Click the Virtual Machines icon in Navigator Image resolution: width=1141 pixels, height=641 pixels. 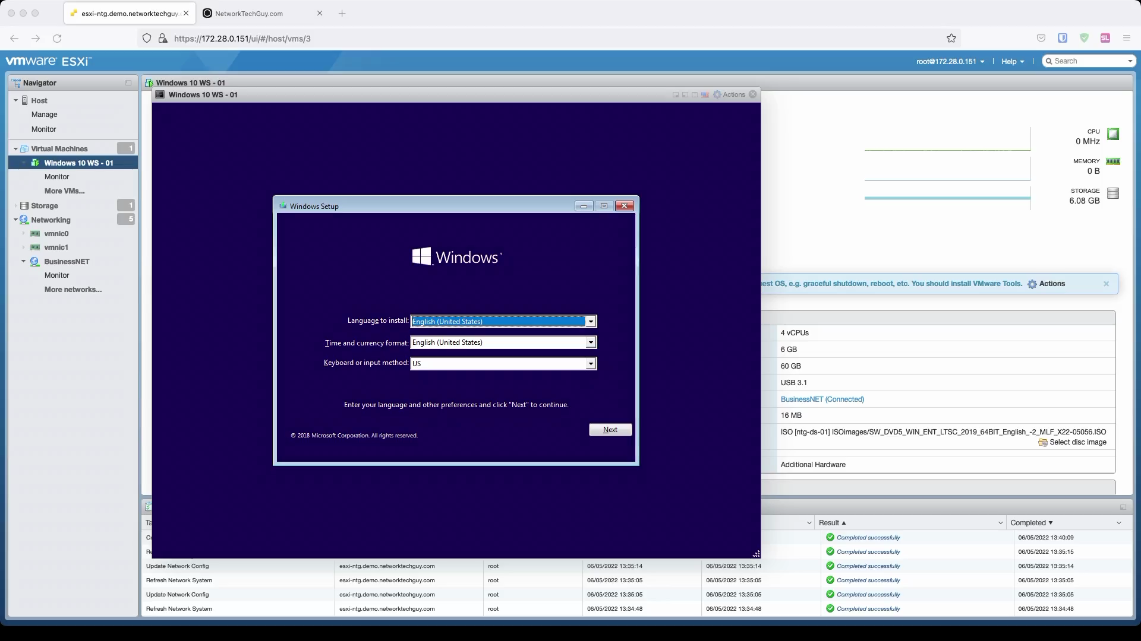point(24,149)
